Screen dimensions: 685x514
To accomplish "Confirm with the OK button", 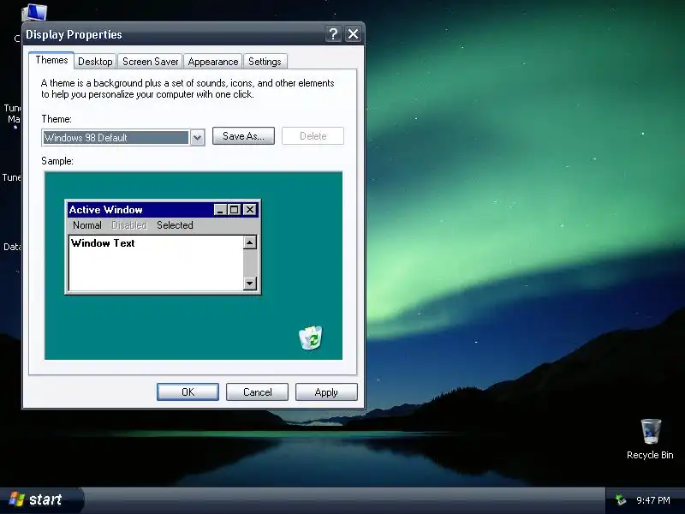I will click(188, 392).
